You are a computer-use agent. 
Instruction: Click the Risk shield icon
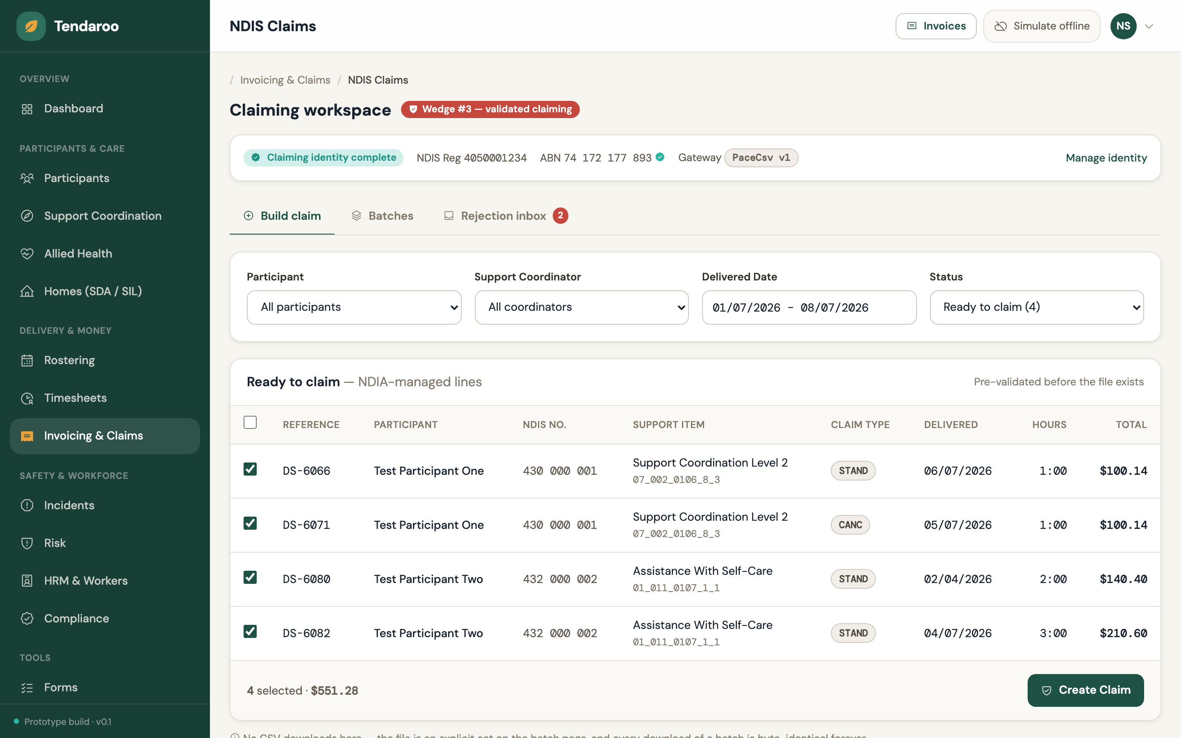pyautogui.click(x=27, y=543)
